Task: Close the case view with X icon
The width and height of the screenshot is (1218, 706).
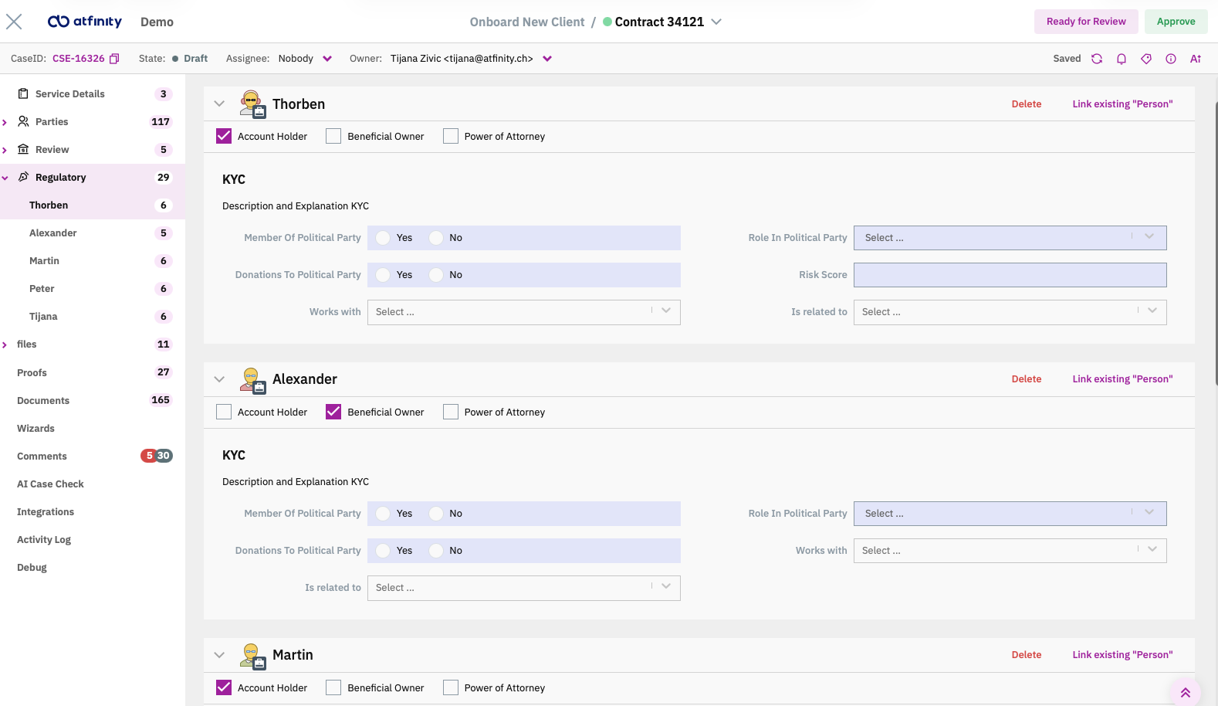Action: (14, 22)
